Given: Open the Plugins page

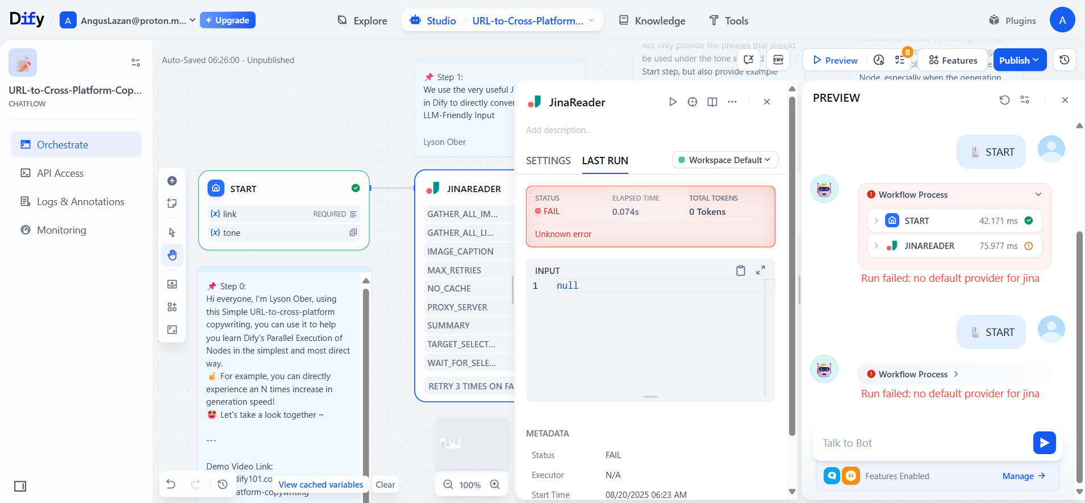Looking at the screenshot, I should coord(1012,20).
